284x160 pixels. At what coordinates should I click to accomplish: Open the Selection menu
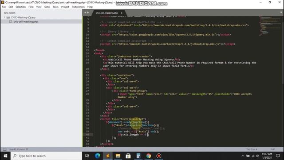(x=20, y=7)
